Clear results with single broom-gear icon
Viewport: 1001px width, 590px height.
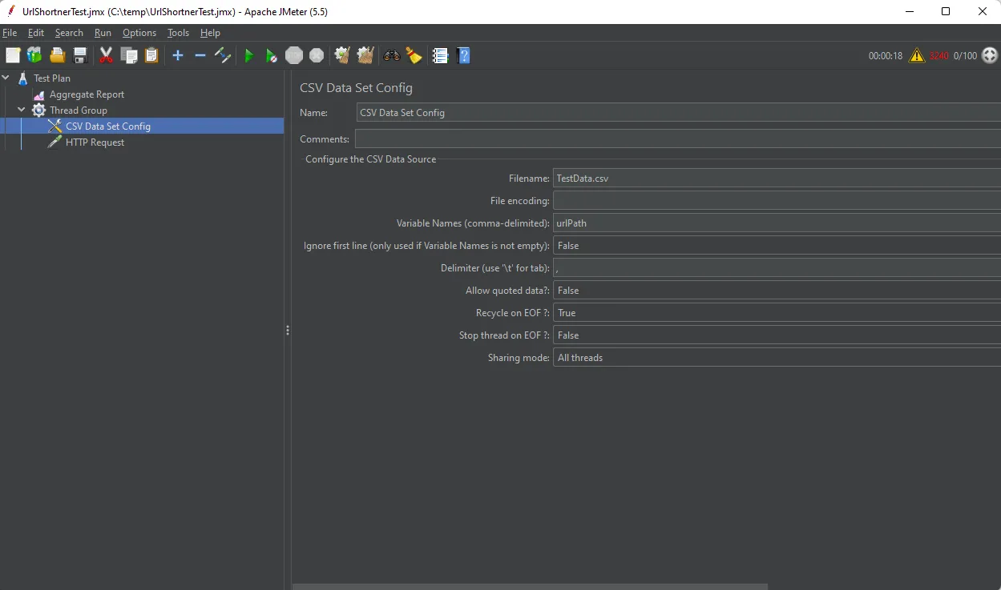(x=342, y=55)
